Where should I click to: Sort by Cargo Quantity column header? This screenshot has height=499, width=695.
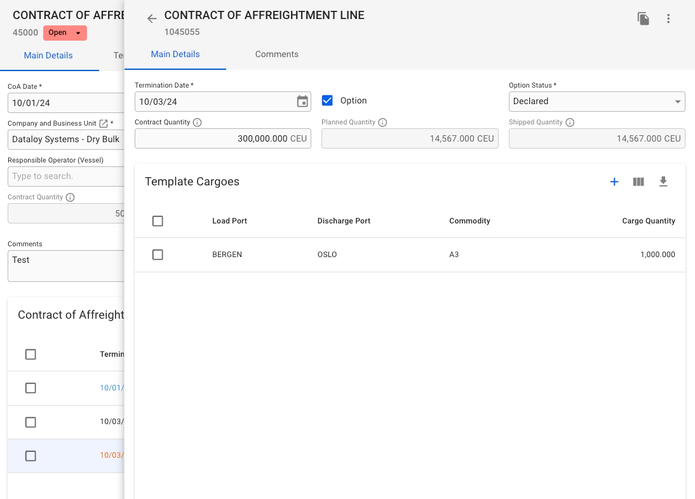click(648, 221)
